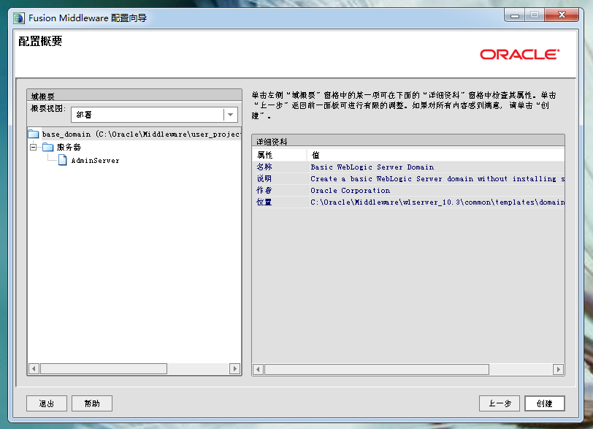
Task: Click the 值 column header
Action: [x=436, y=155]
